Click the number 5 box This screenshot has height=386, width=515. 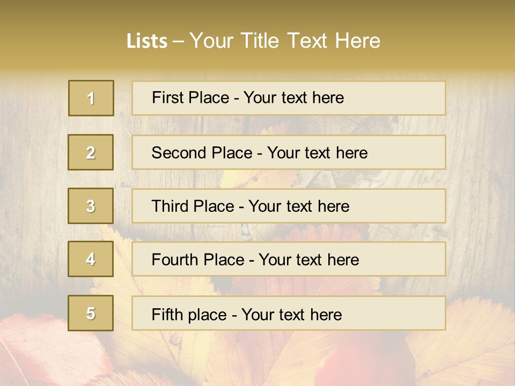[x=91, y=313]
